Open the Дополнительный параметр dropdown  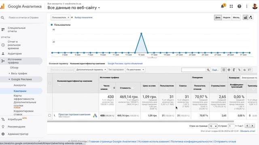point(91,70)
